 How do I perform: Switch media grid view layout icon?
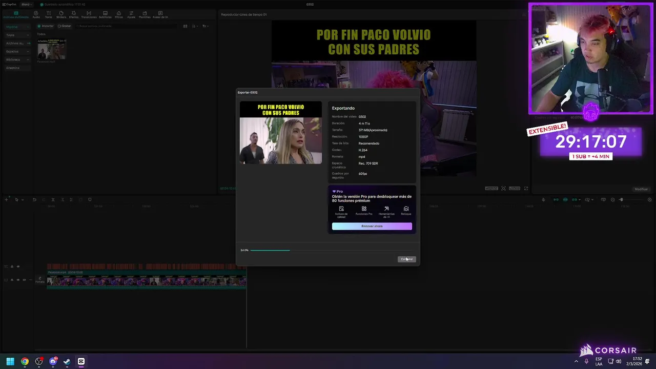pos(186,26)
